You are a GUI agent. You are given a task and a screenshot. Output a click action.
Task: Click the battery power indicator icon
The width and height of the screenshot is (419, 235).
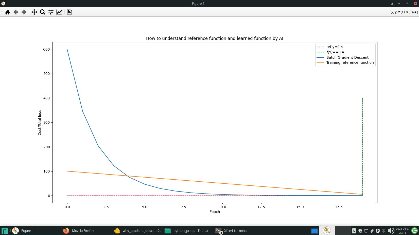point(354,231)
